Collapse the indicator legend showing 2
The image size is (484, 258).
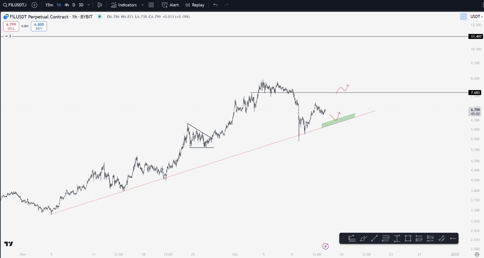pos(8,36)
